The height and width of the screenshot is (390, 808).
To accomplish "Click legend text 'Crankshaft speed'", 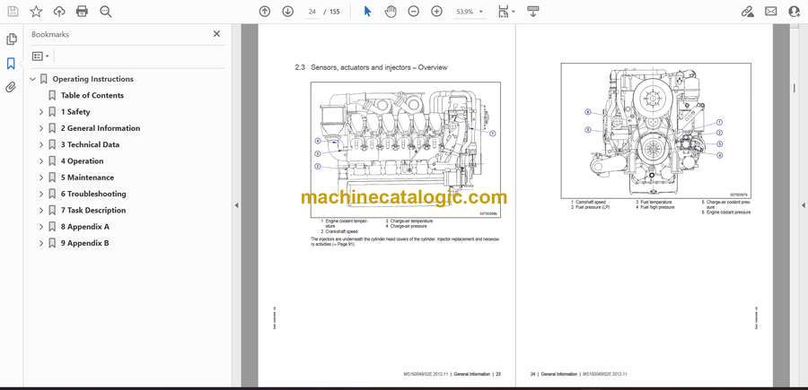I will [x=341, y=231].
